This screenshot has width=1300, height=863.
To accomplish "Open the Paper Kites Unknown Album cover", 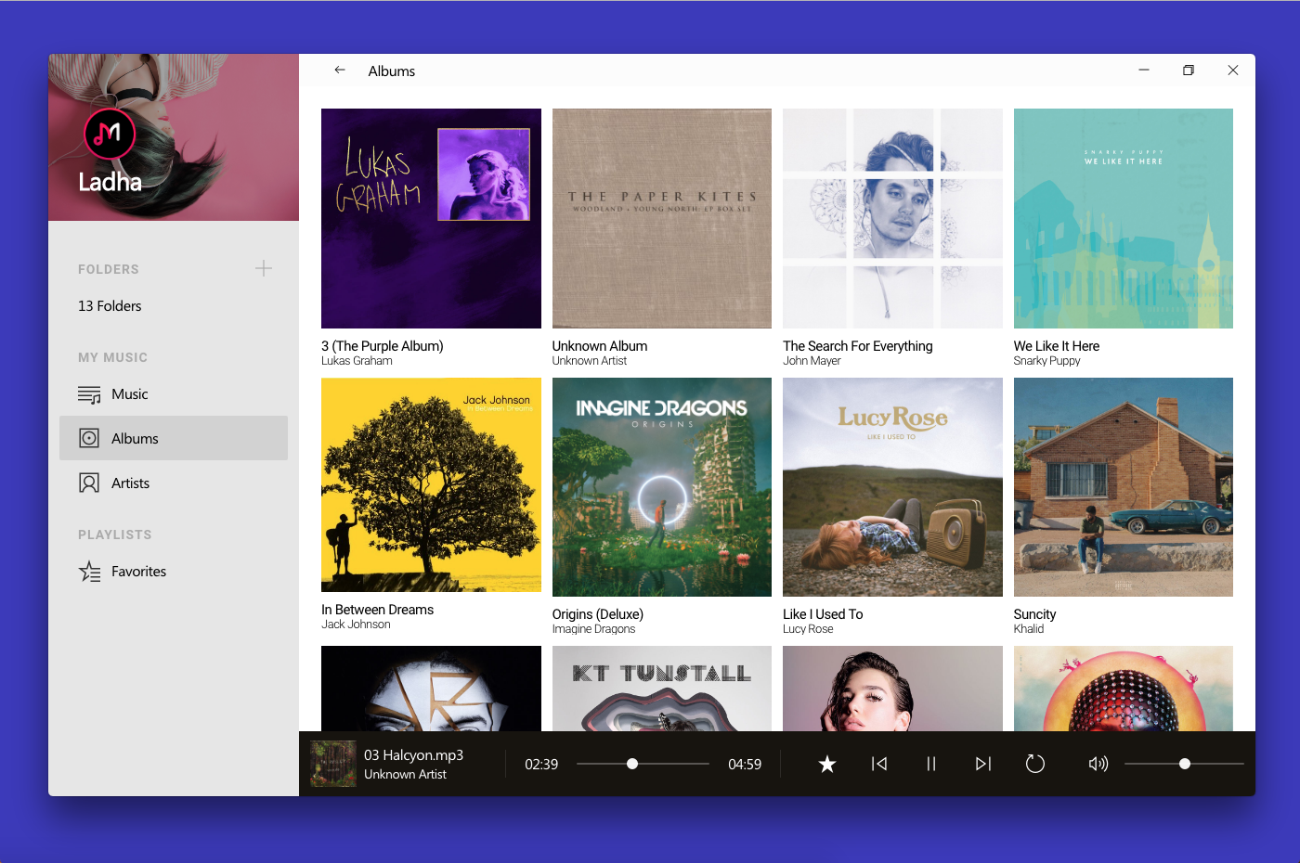I will tap(662, 218).
